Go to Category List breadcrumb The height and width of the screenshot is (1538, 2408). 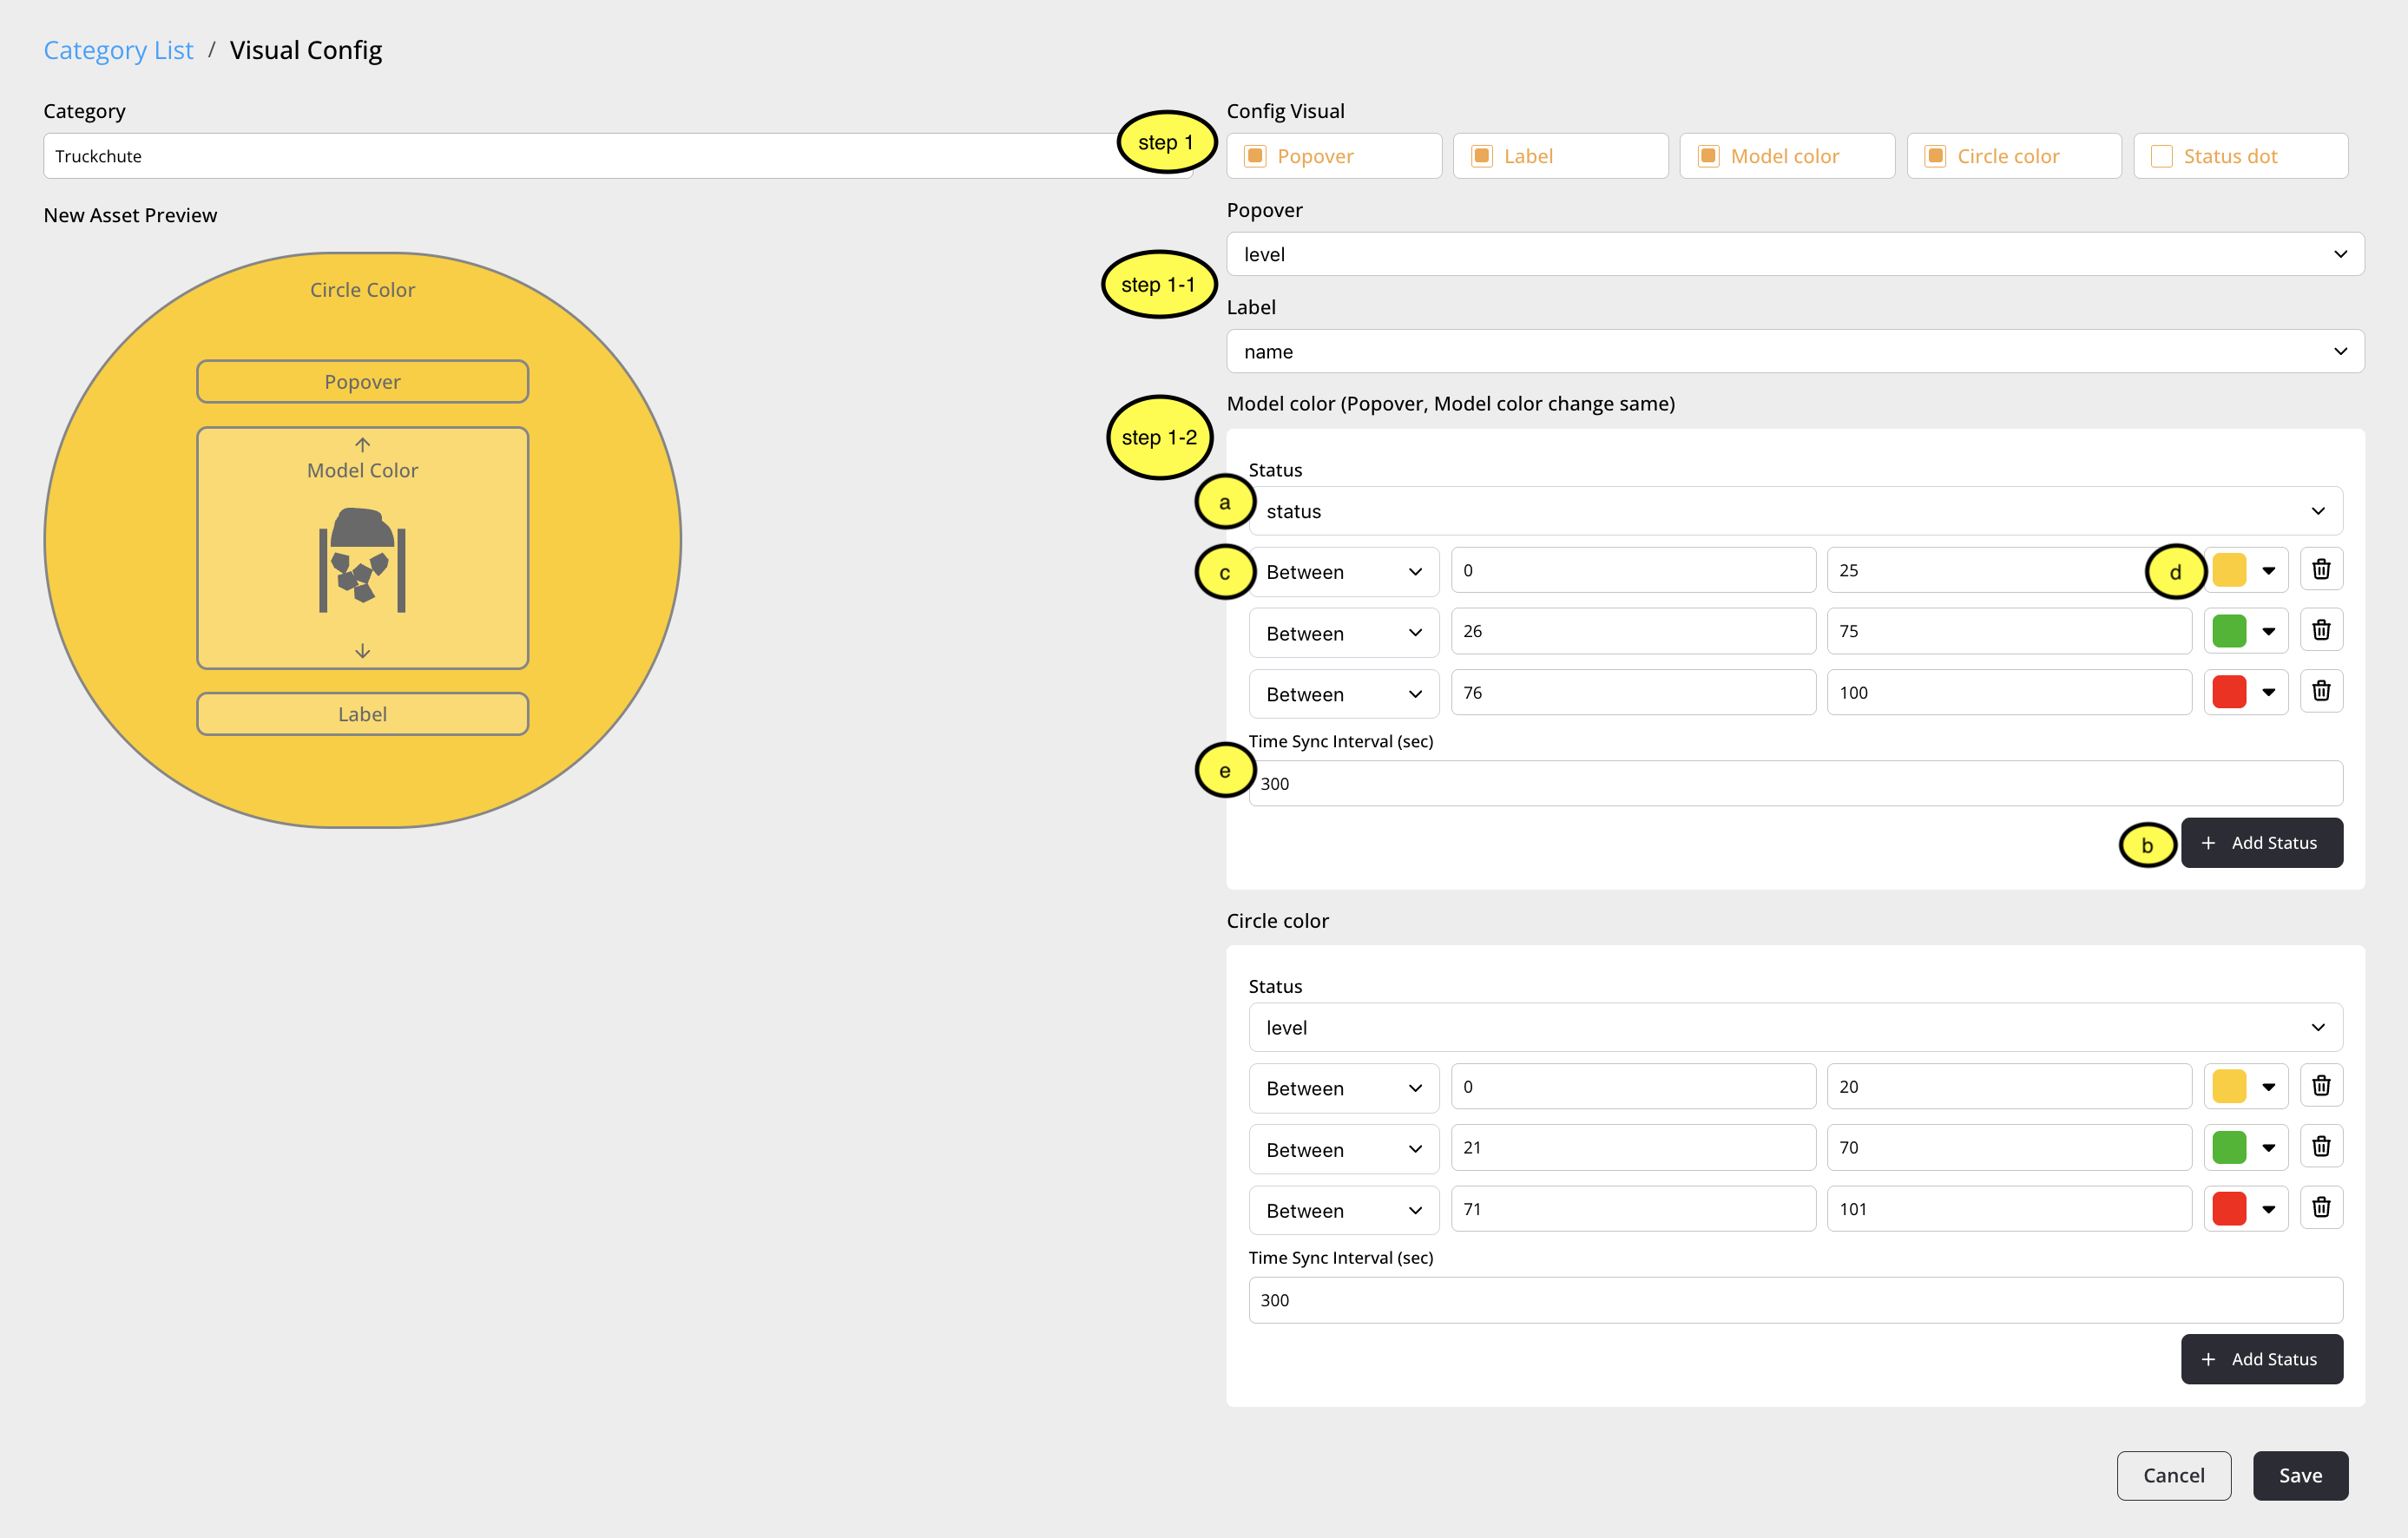pyautogui.click(x=118, y=50)
